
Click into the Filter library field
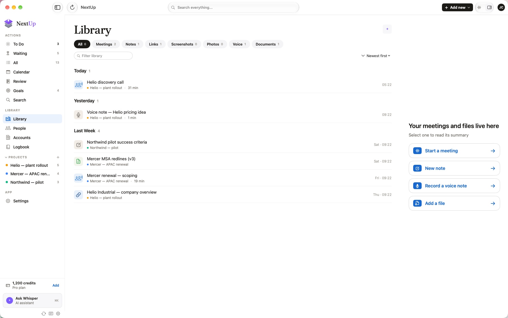point(103,56)
